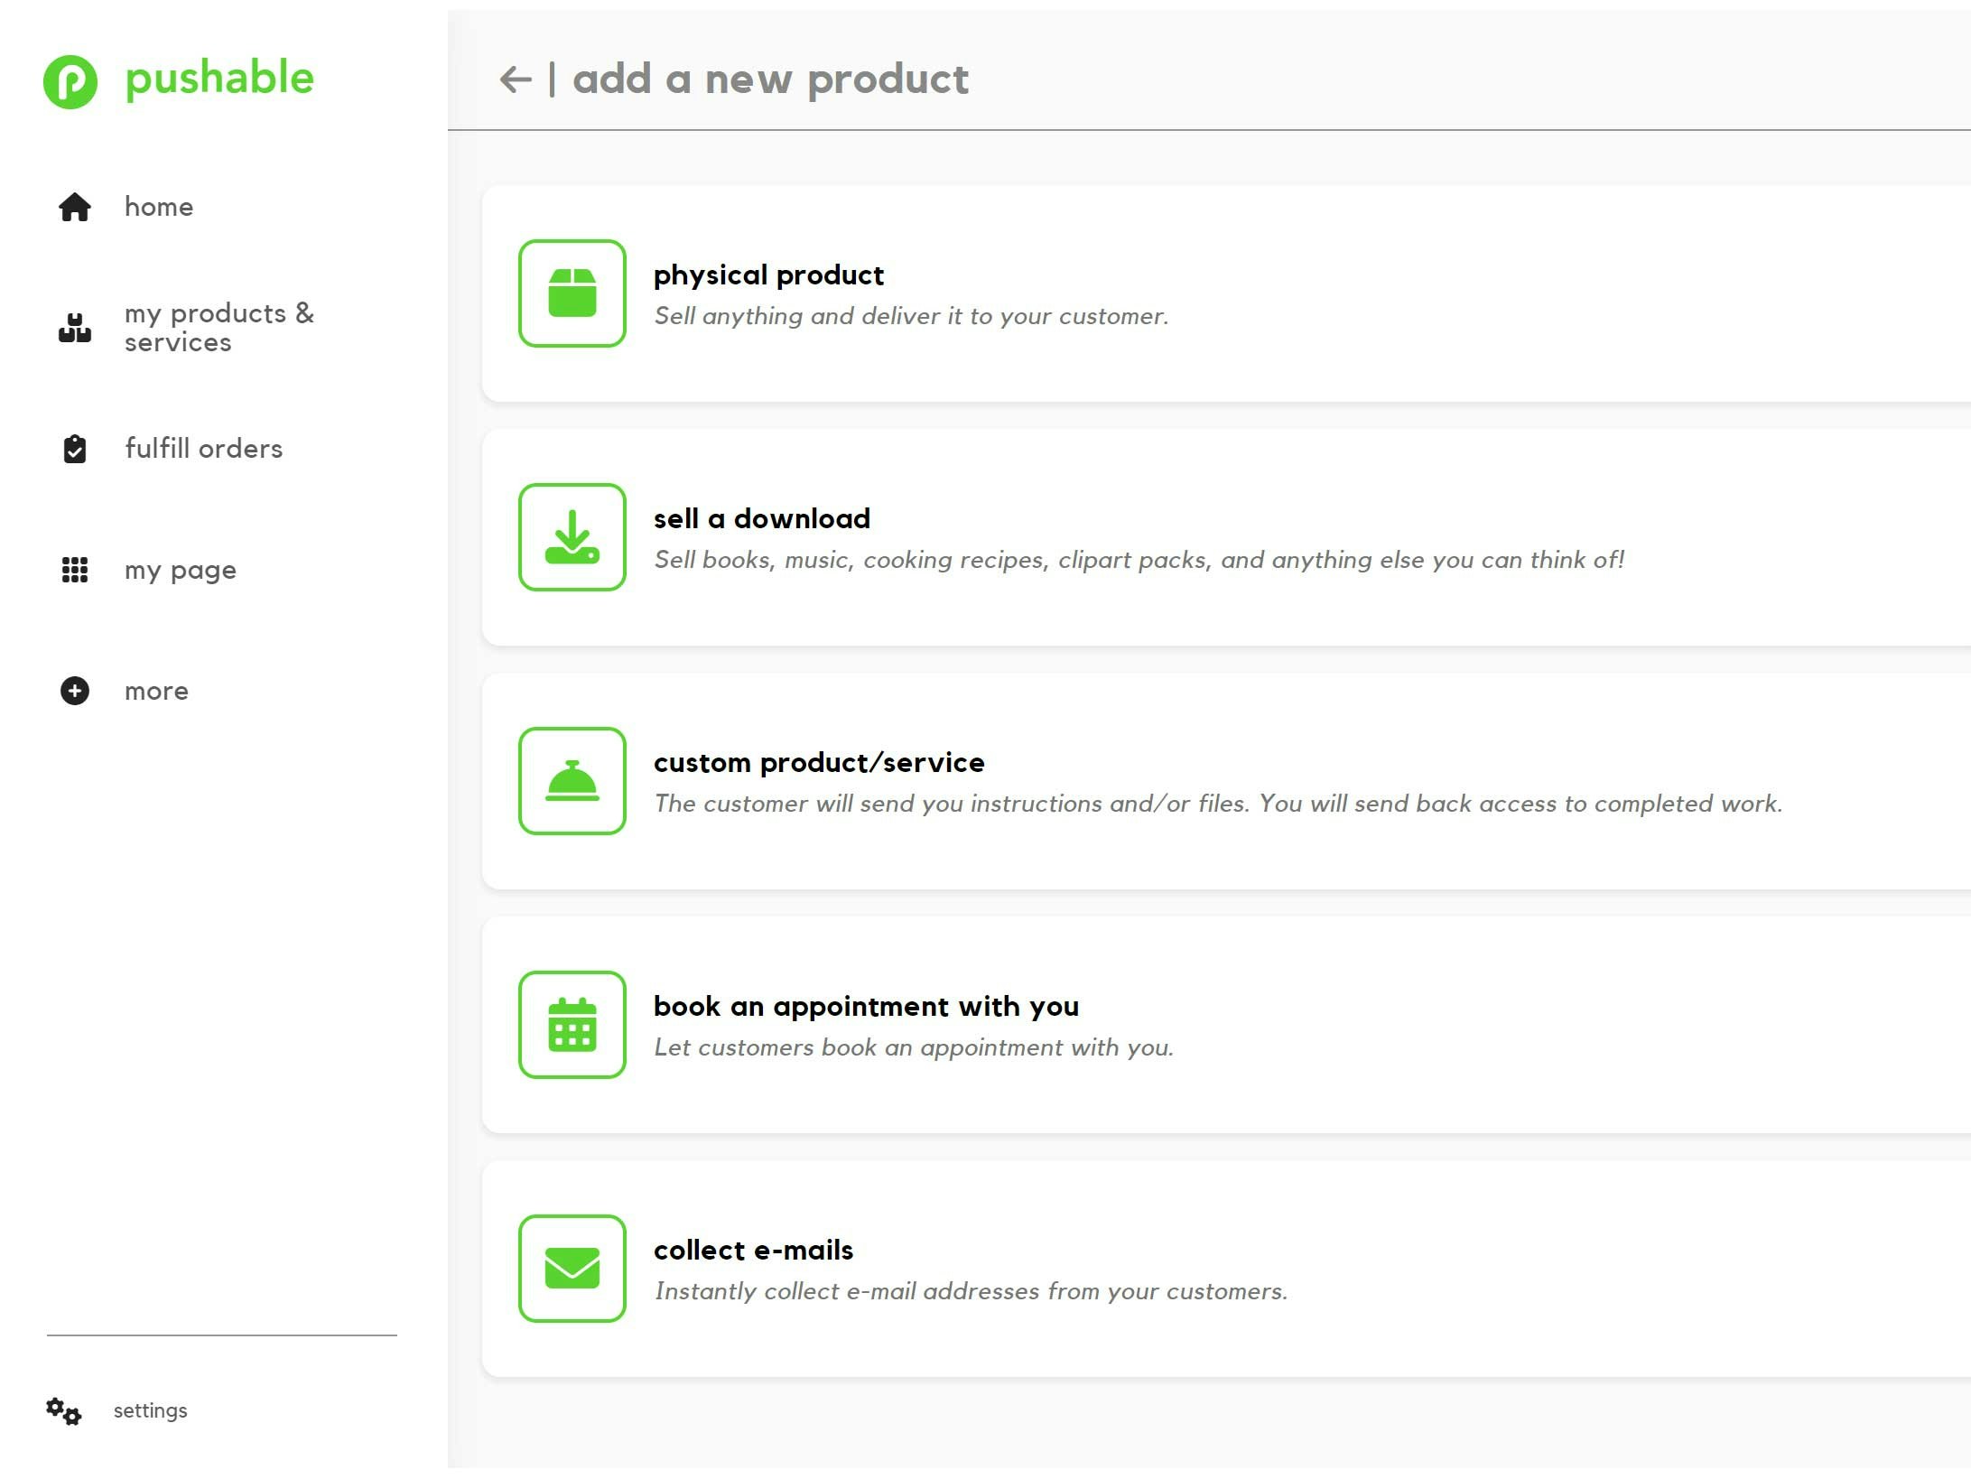Click the back arrow beside 'add a new product'

(516, 79)
